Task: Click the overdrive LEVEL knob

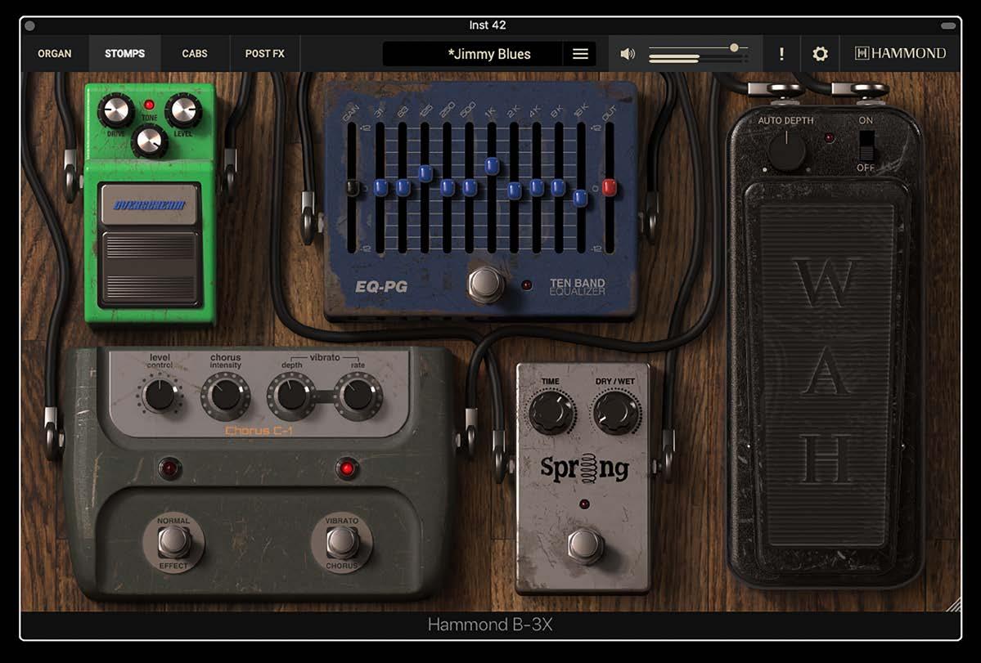Action: 183,110
